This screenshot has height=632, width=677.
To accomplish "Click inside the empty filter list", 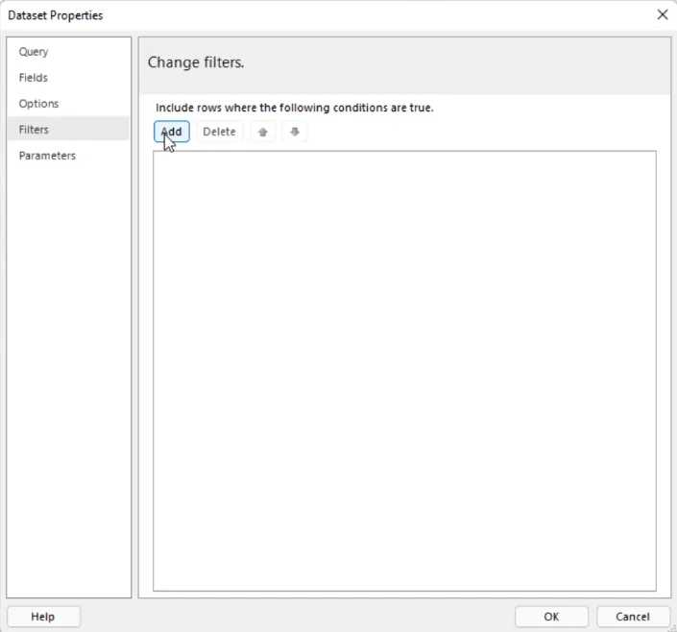I will pyautogui.click(x=404, y=371).
